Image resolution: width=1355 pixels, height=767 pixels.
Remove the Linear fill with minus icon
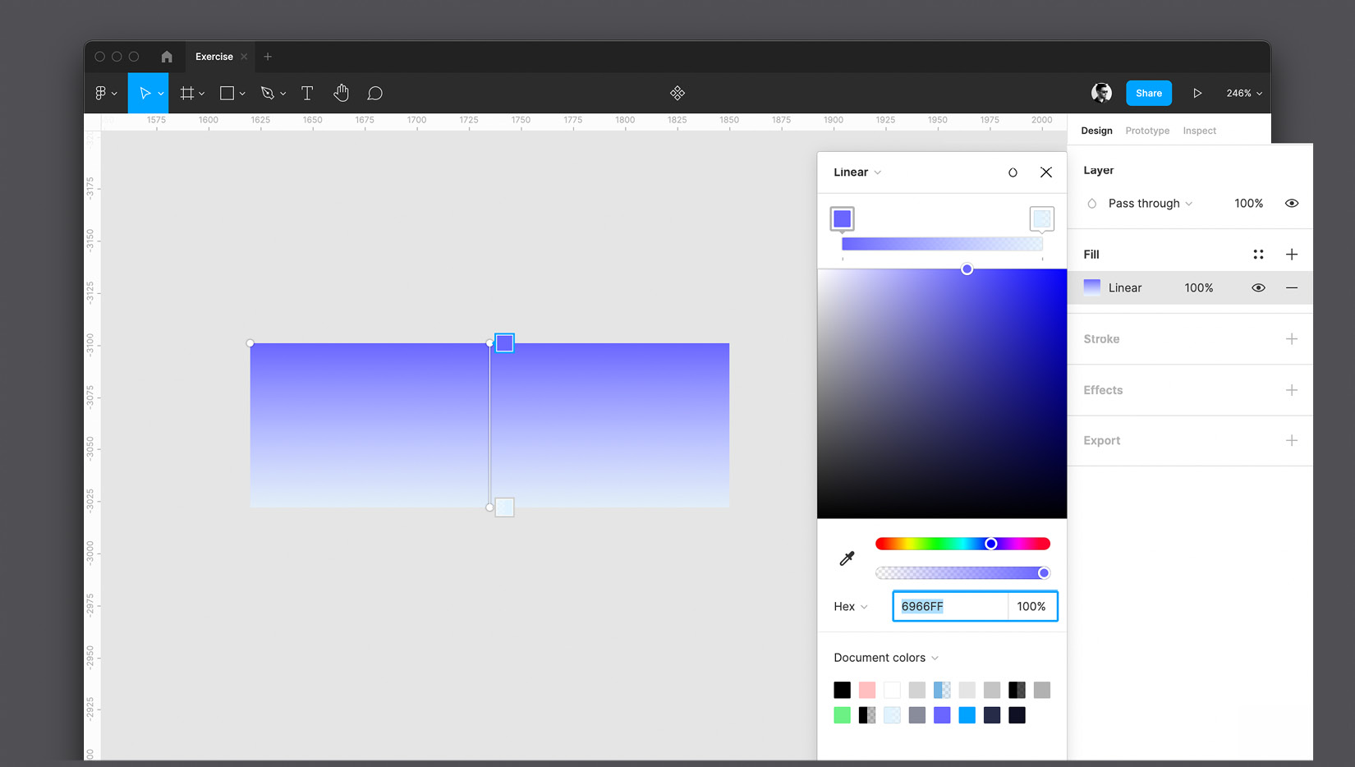click(x=1291, y=288)
